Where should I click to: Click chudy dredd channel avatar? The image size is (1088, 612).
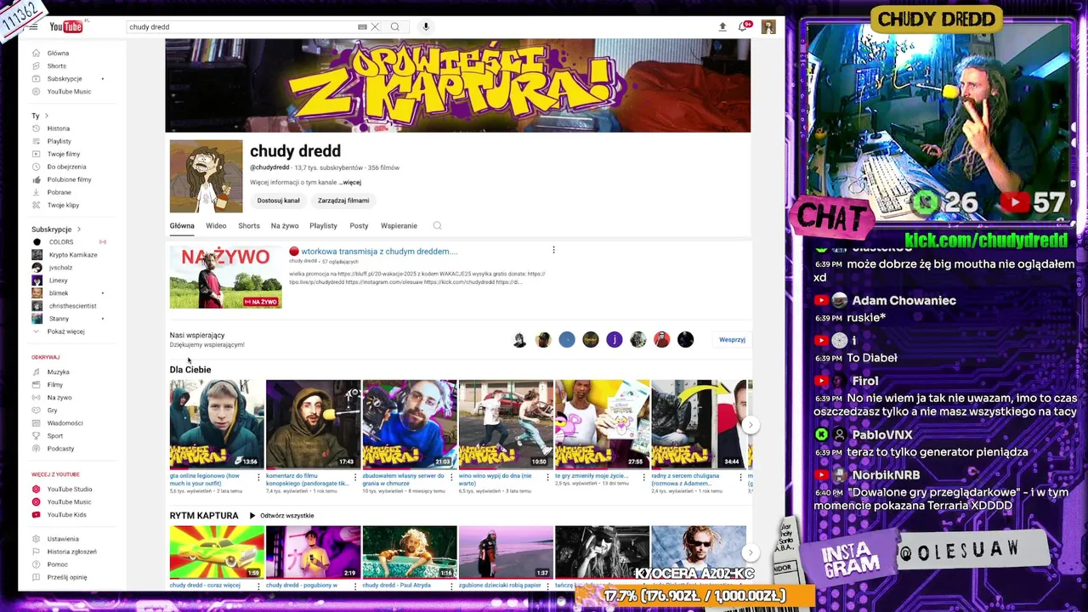[x=206, y=176]
